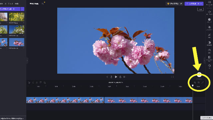Skip to the start of video
213x120 pixels.
(x=107, y=77)
